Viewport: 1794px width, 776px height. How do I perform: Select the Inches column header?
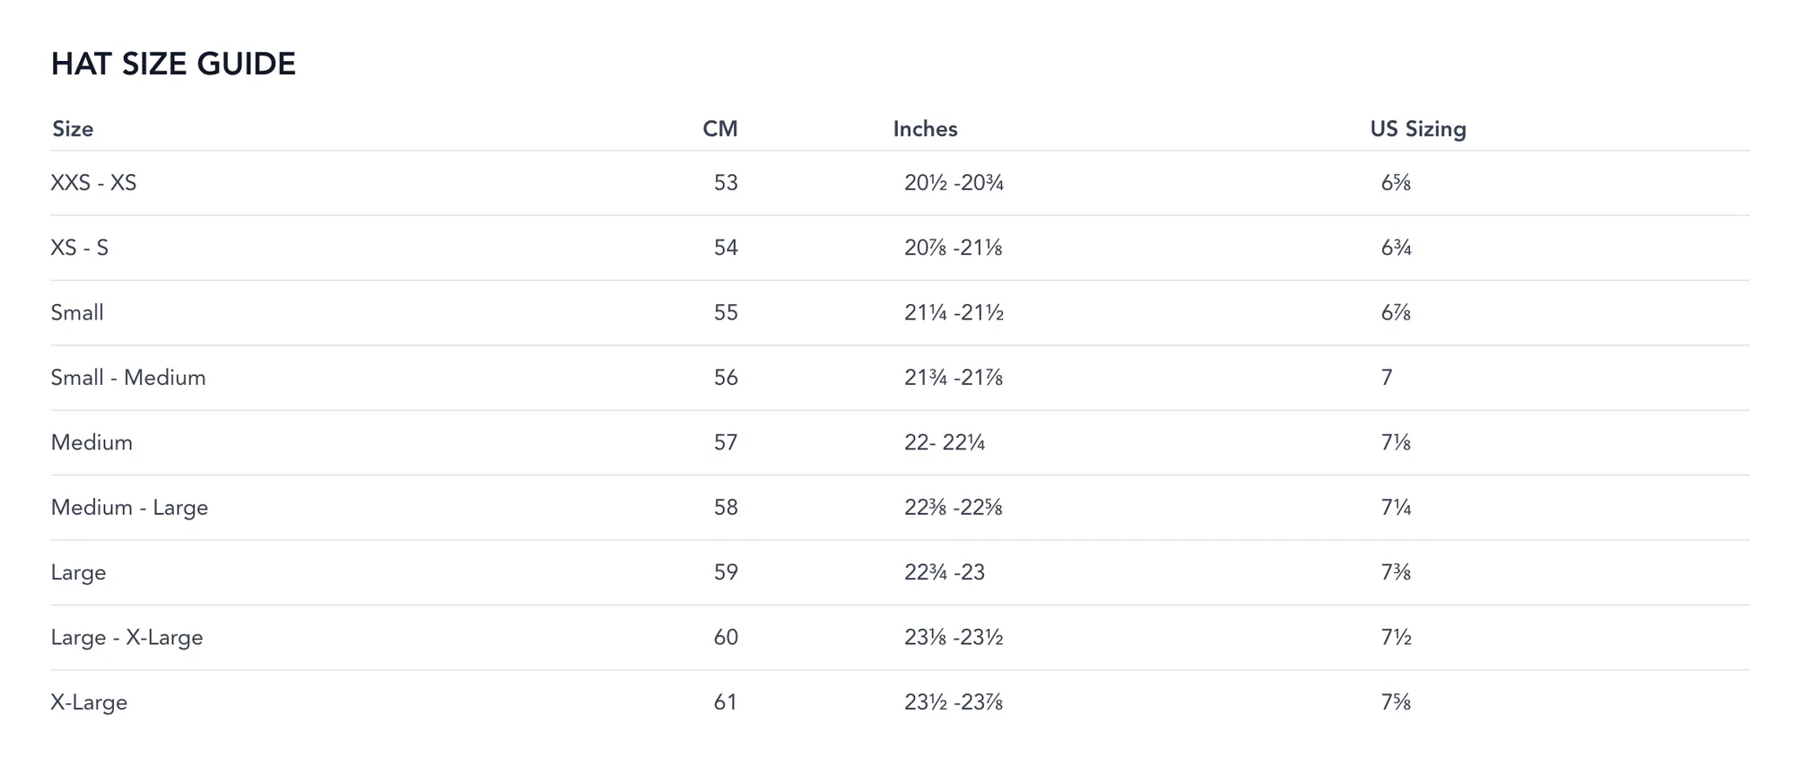[x=925, y=129]
